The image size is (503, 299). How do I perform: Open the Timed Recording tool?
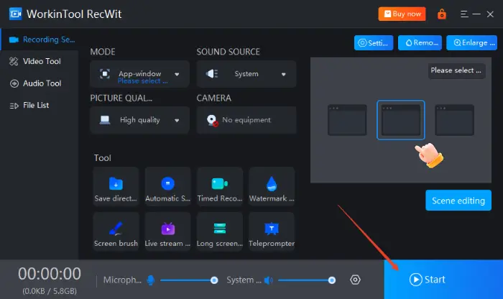pyautogui.click(x=219, y=184)
